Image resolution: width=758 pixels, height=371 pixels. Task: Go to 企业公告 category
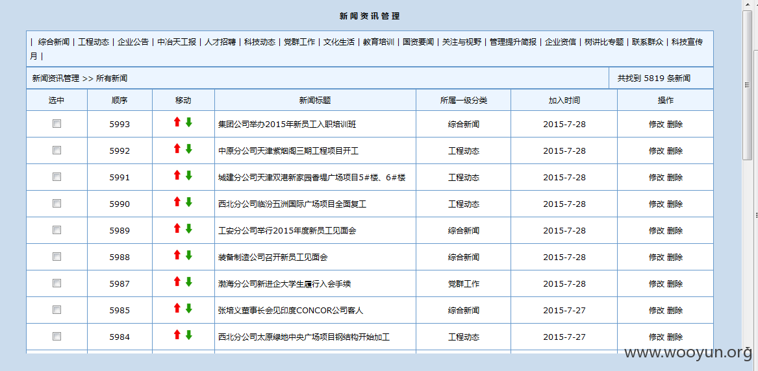[x=133, y=42]
